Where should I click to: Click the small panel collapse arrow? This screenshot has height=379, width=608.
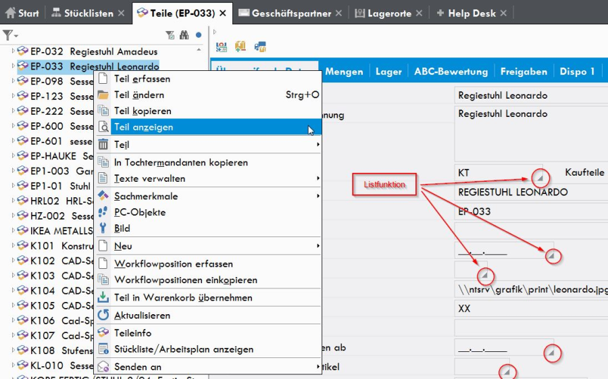[x=215, y=32]
